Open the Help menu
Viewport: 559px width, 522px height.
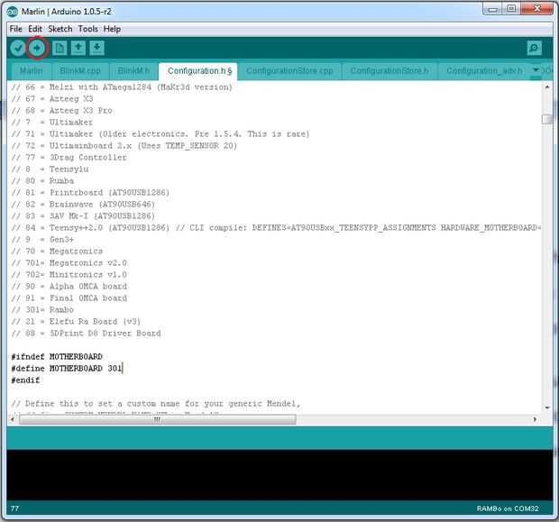112,29
